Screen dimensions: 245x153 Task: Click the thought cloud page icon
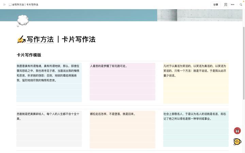tap(22, 21)
